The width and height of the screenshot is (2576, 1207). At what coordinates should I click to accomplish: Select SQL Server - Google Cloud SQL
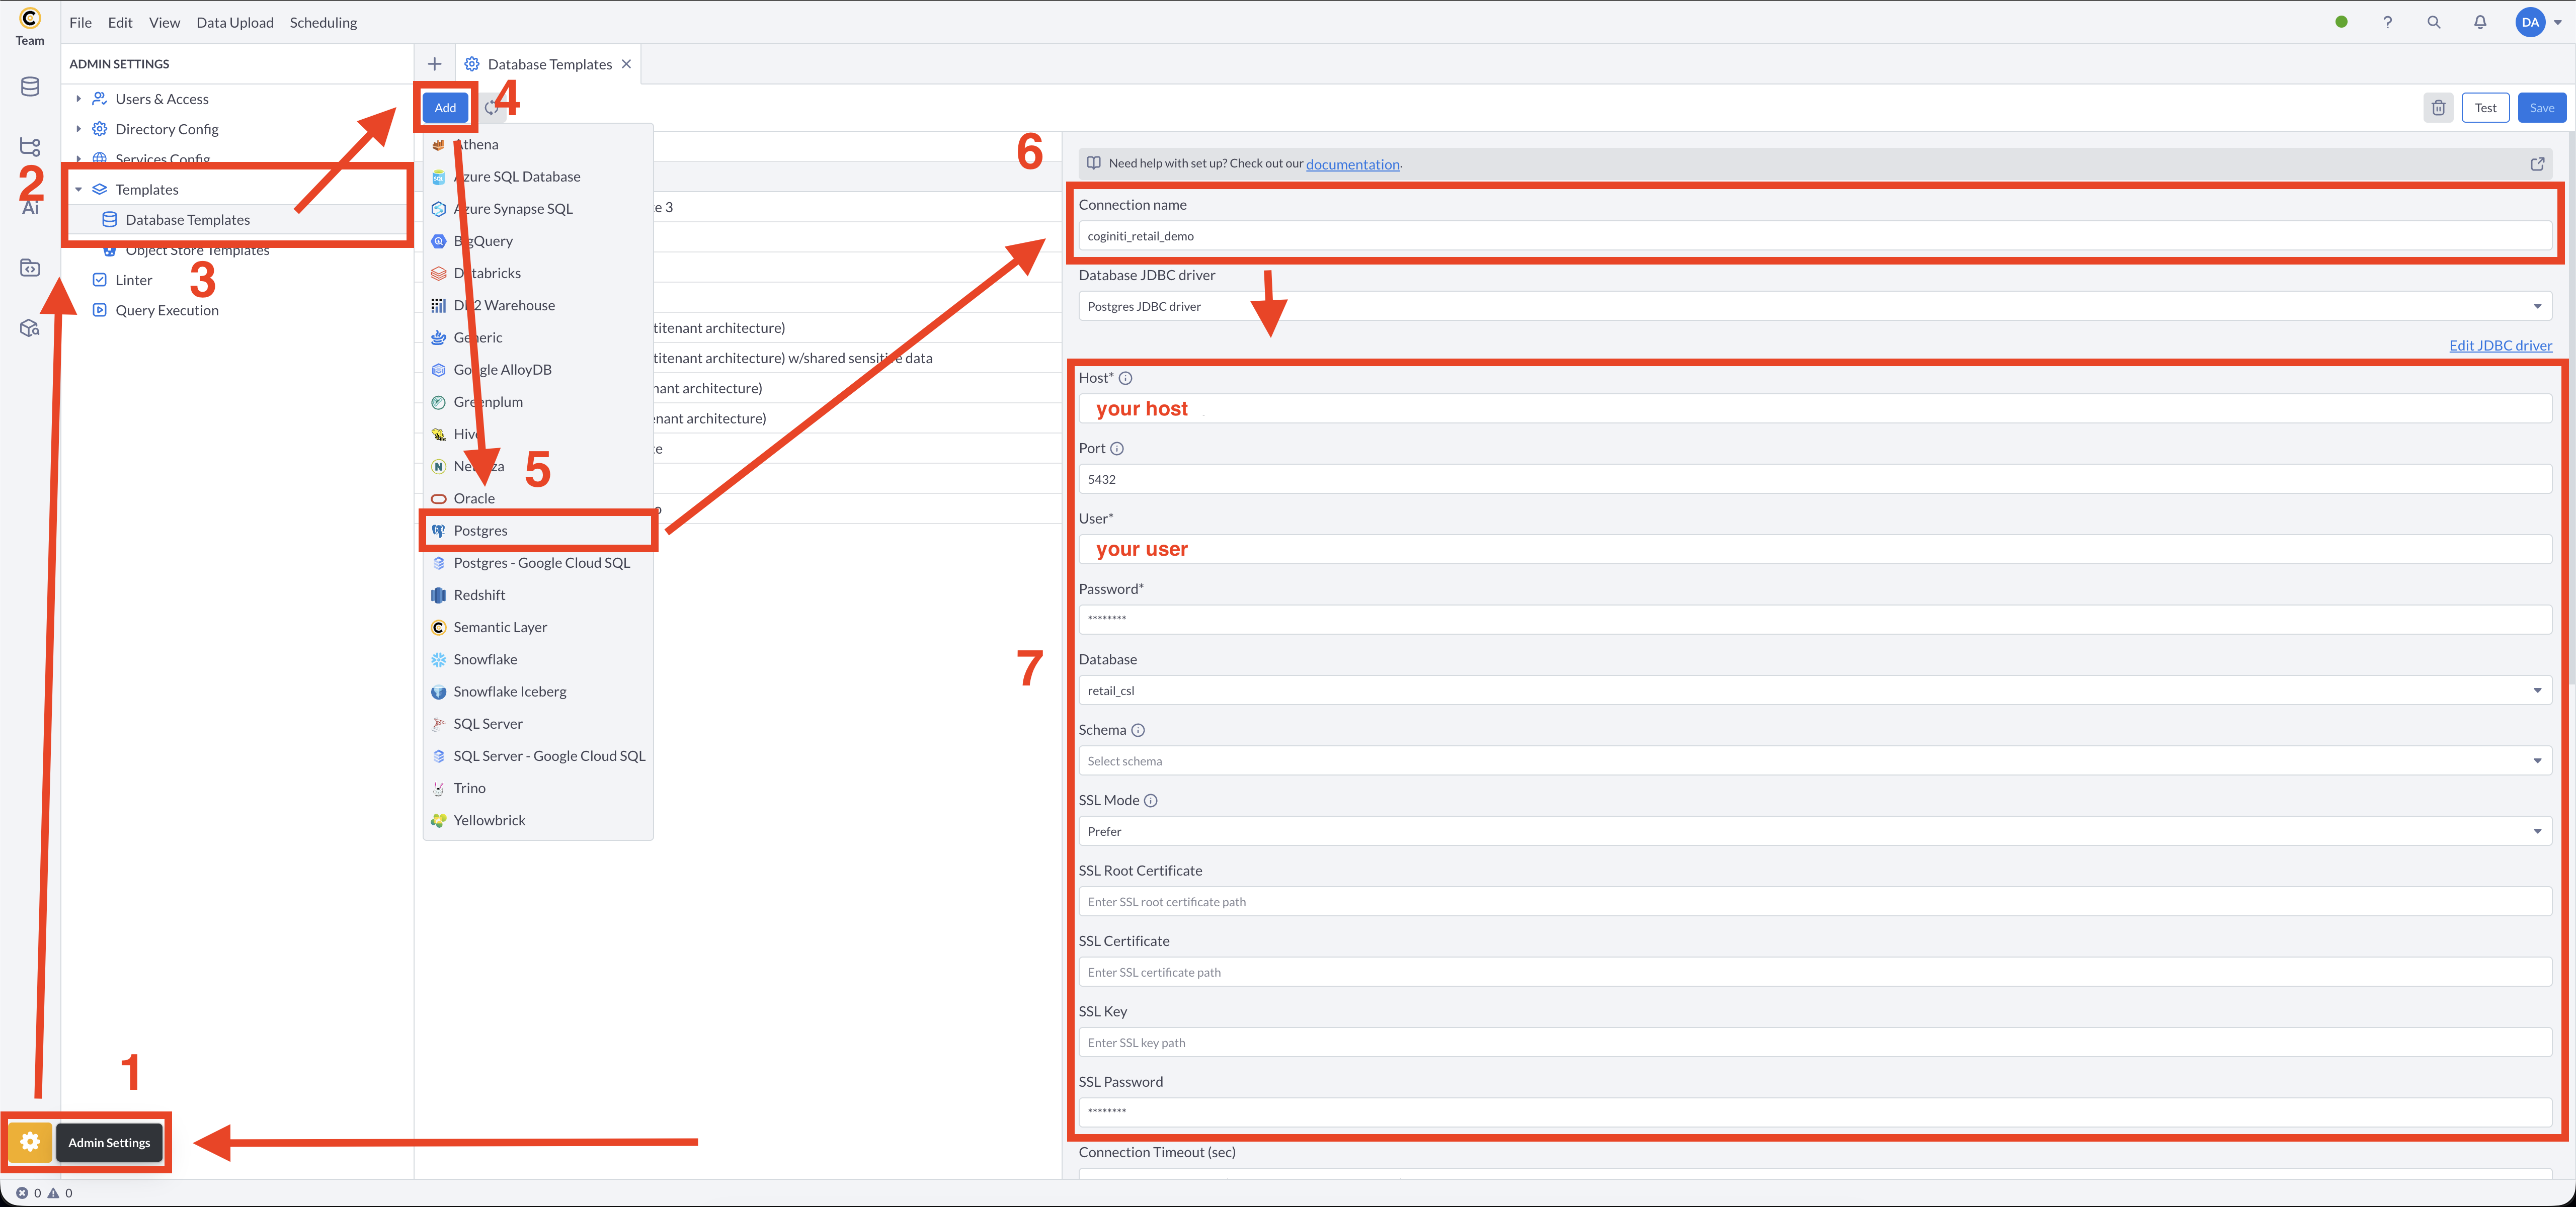(x=538, y=756)
